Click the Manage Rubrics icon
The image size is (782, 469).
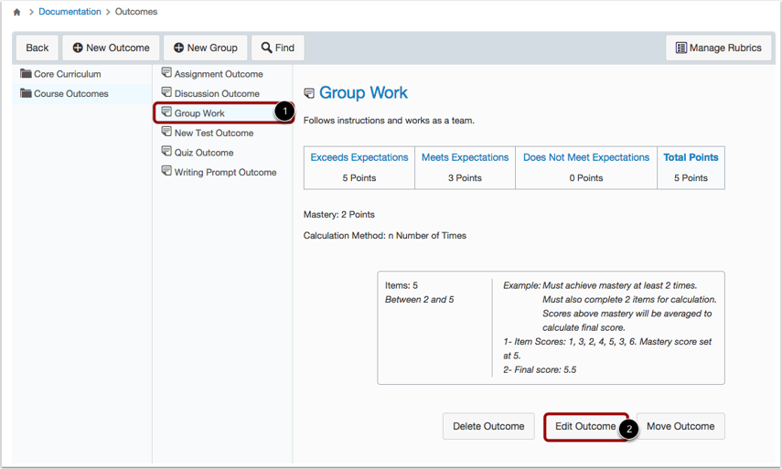click(681, 48)
